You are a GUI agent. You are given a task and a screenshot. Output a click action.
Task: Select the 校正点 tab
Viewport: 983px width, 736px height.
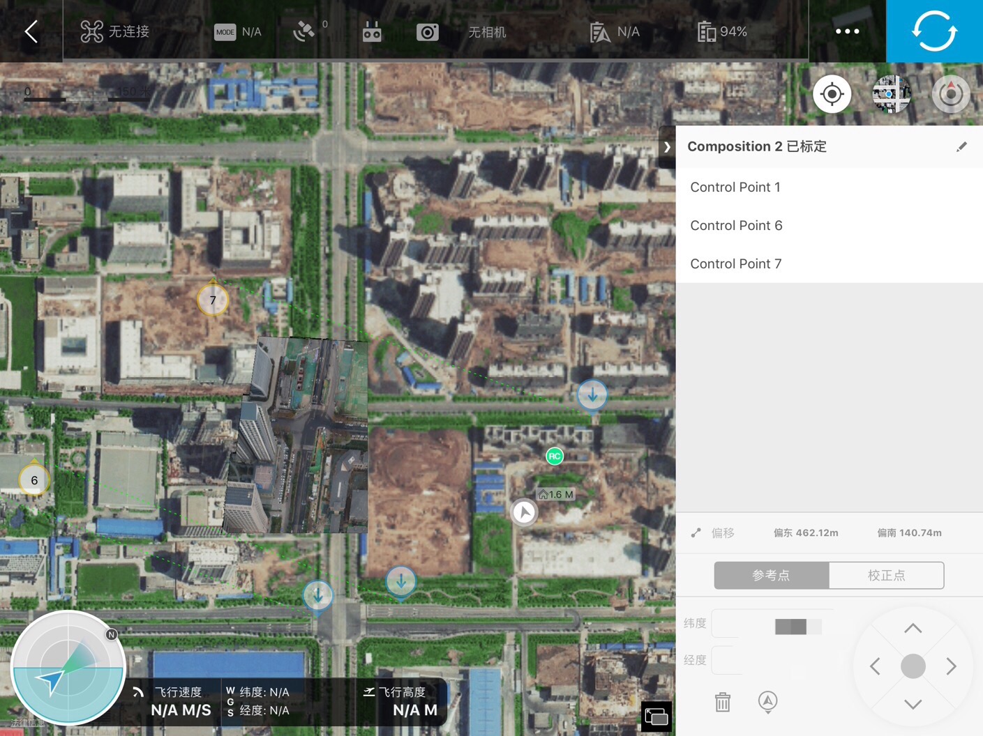[x=886, y=576]
